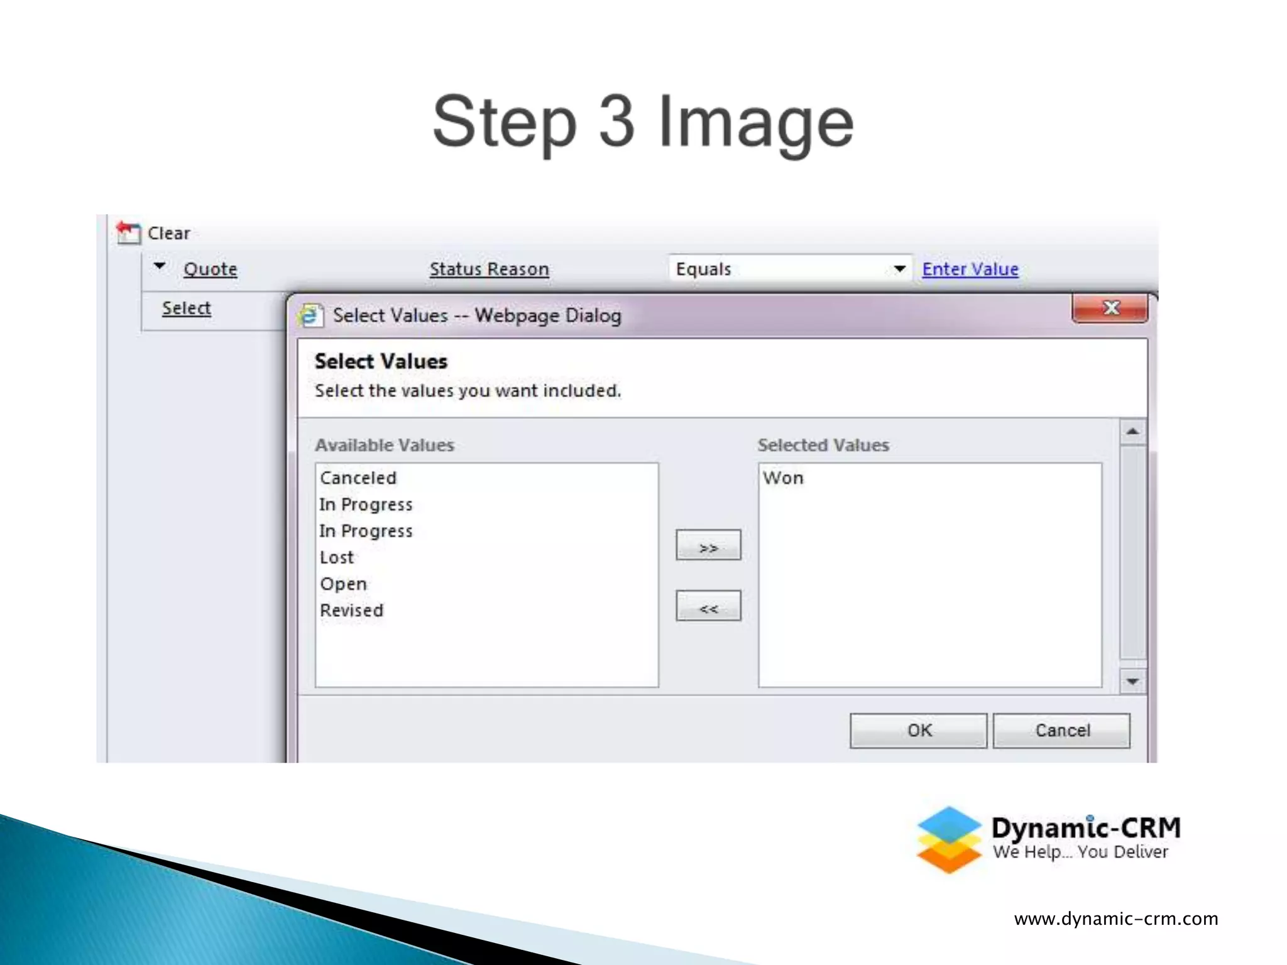Select Revised in Available Values
Viewport: 1287px width, 965px height.
pos(351,610)
